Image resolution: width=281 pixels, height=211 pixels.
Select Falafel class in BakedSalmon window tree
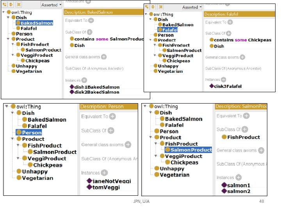(x=27, y=29)
